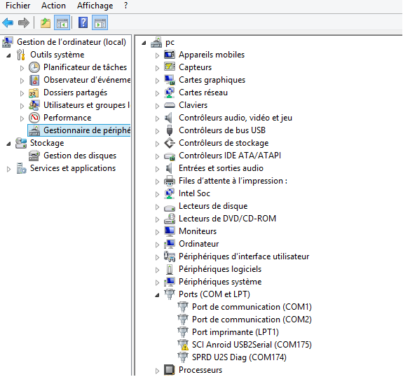Select Port de communication (COM2)
Image resolution: width=403 pixels, height=377 pixels.
pyautogui.click(x=252, y=320)
